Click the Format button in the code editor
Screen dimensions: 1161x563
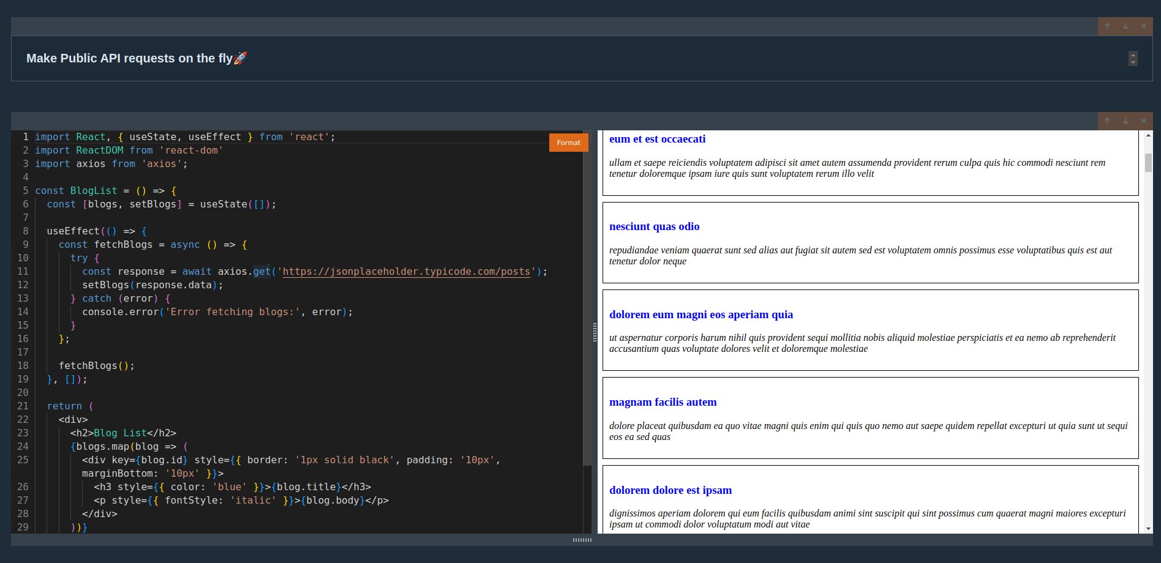[568, 143]
